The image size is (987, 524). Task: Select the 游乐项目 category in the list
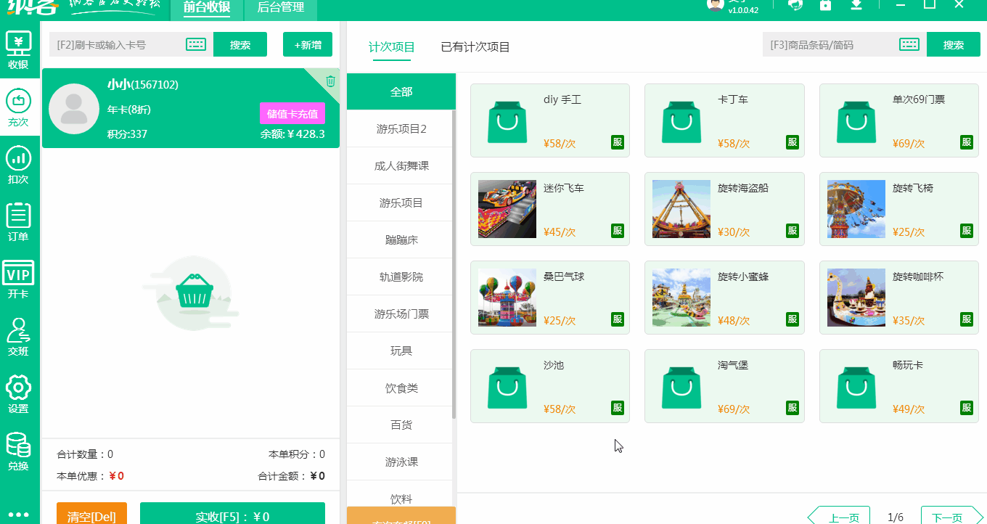[x=401, y=202]
